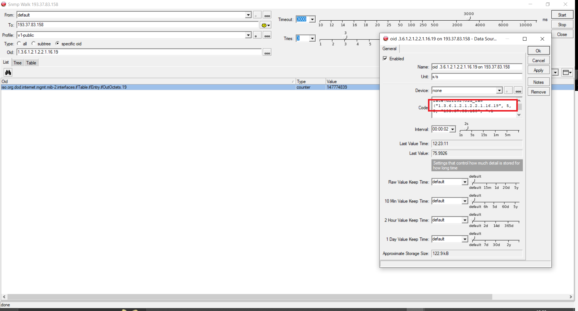
Task: Click the Stop button
Action: [x=562, y=25]
